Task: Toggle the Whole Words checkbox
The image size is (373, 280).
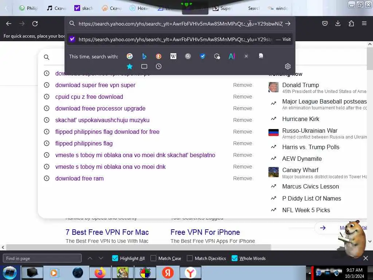Action: [234, 258]
